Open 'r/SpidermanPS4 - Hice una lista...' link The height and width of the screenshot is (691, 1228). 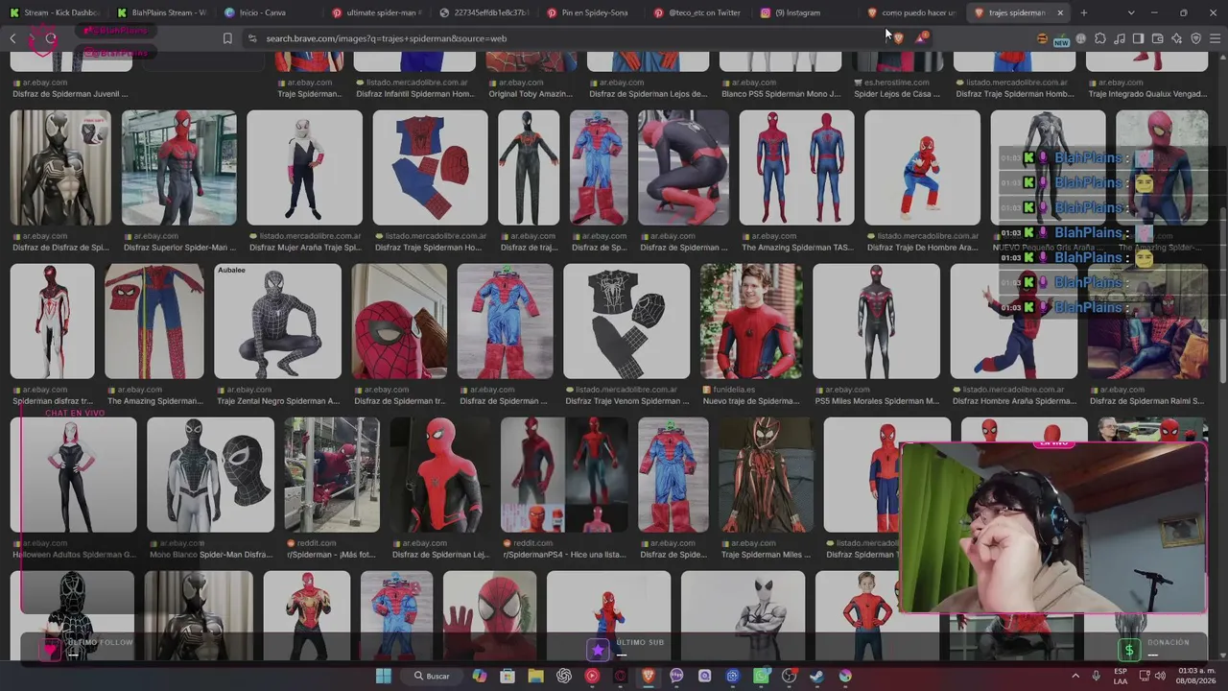point(564,555)
